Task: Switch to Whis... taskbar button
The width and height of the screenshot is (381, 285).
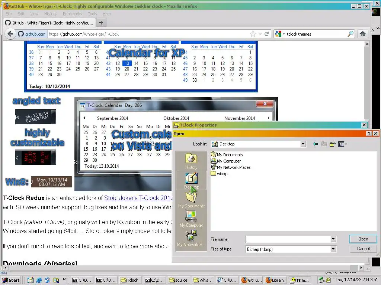Action: coord(203,280)
